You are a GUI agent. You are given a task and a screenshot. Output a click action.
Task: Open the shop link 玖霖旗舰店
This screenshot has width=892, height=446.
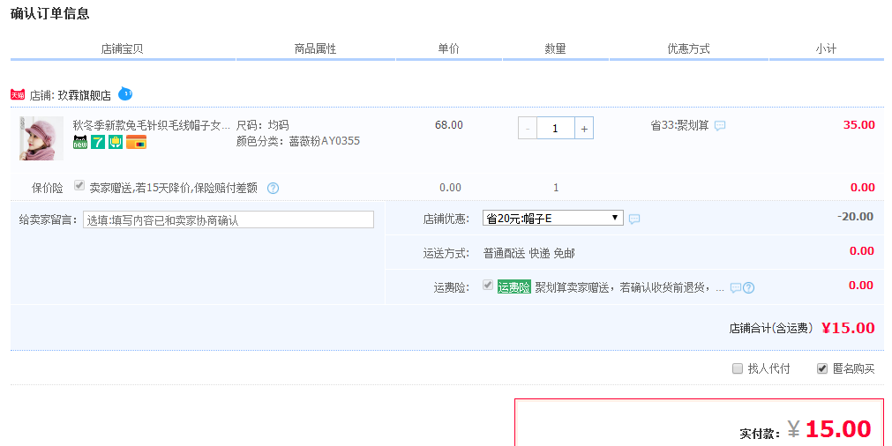[84, 95]
